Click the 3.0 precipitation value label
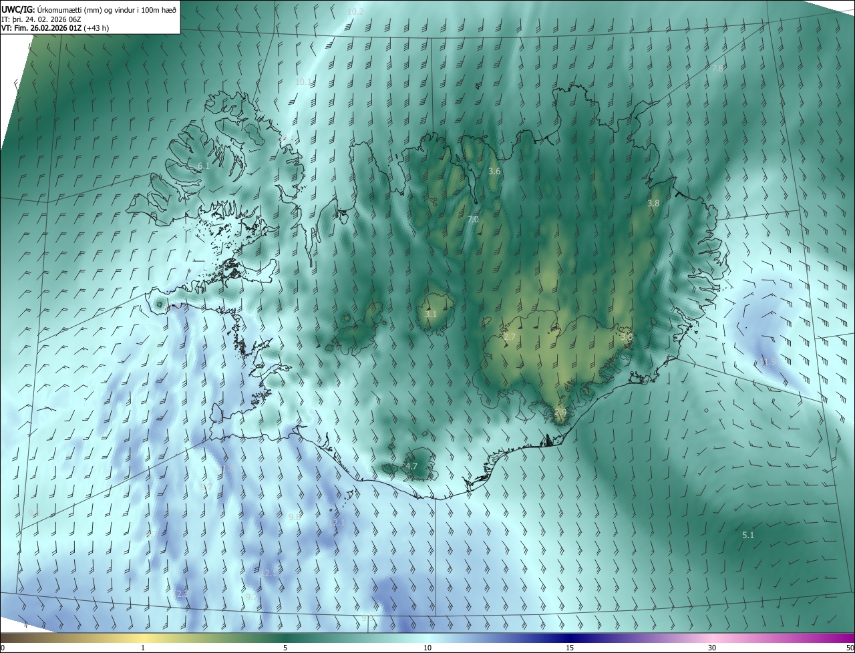 pyautogui.click(x=626, y=337)
